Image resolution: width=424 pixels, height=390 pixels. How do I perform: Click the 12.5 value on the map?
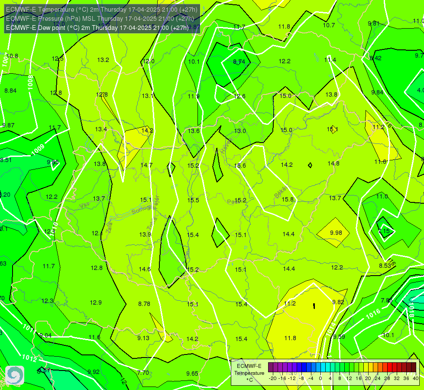58,59
